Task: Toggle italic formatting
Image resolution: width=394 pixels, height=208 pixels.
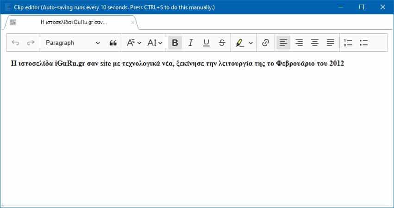Action: pyautogui.click(x=190, y=43)
